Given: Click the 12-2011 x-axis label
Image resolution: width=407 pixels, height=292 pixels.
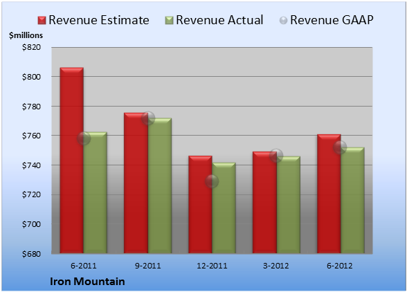Looking at the screenshot, I should pyautogui.click(x=212, y=266).
